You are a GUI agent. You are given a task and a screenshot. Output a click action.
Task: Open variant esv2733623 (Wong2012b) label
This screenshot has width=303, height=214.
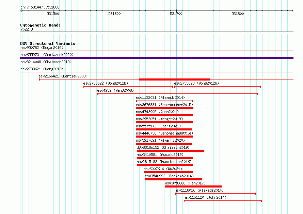click(196, 83)
